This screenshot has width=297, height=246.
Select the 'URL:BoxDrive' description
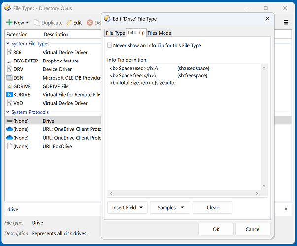tap(57, 146)
